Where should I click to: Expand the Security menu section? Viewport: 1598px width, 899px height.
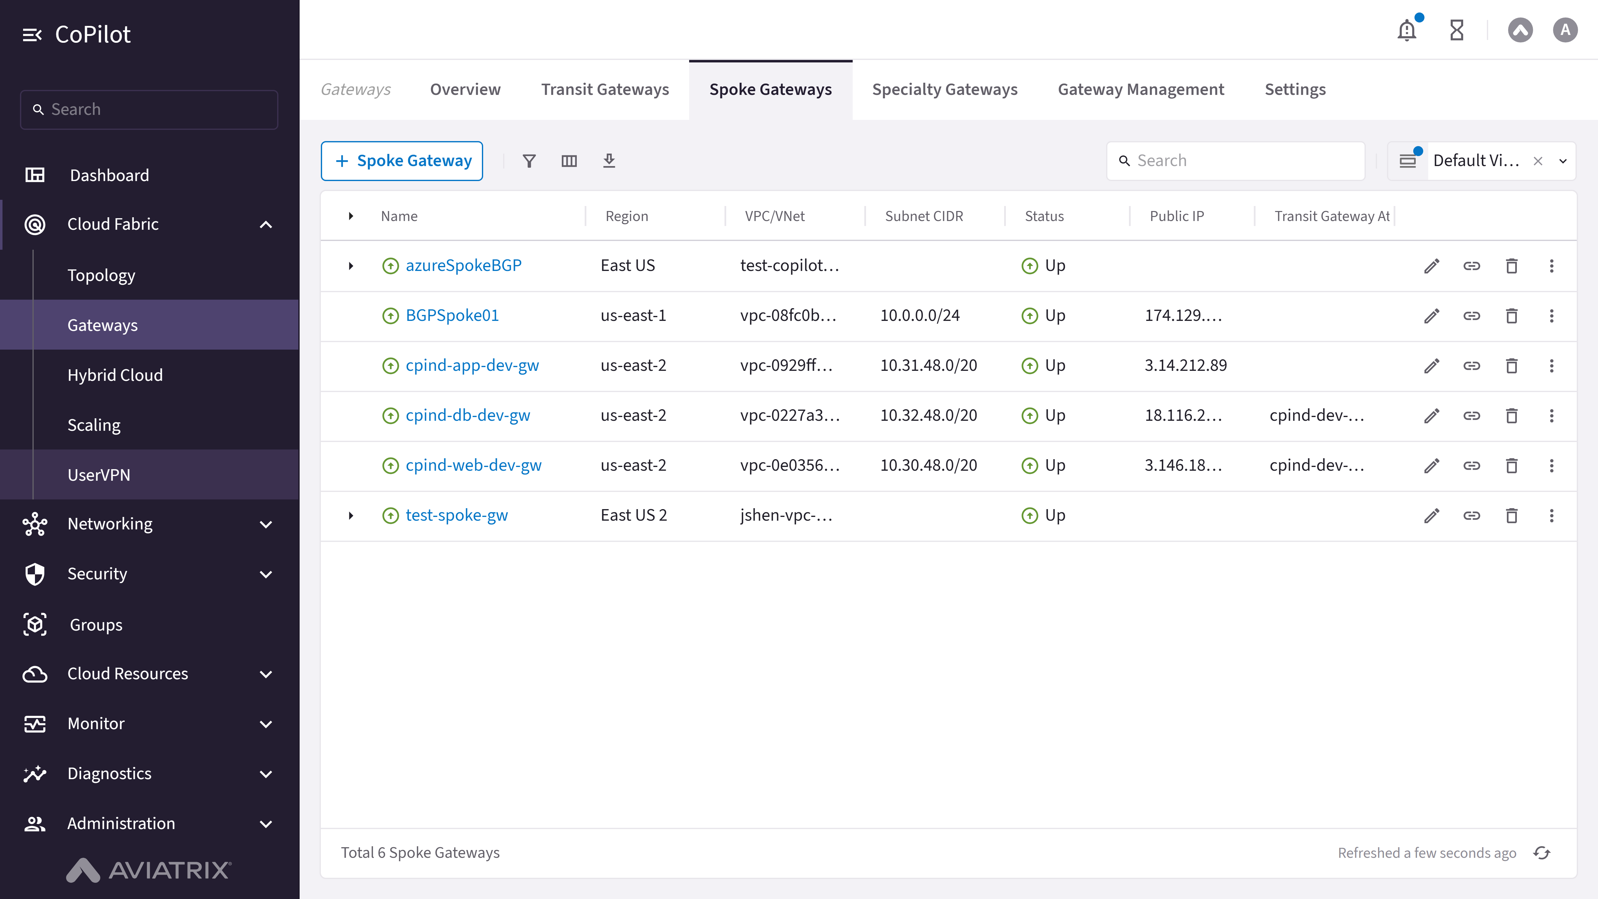tap(266, 574)
